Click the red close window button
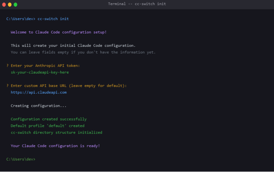274x172 pixels. click(4, 4)
